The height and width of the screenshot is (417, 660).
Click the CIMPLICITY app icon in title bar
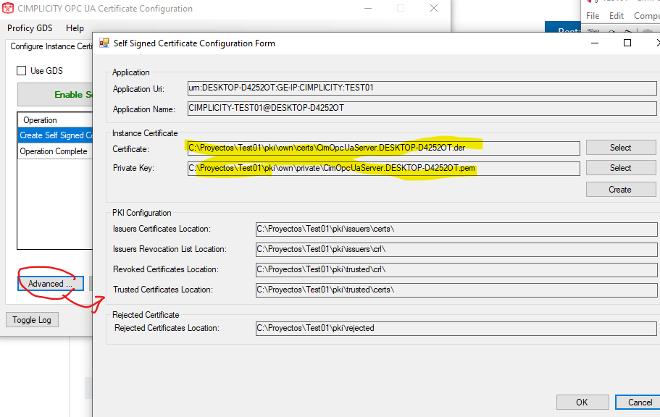pos(8,9)
